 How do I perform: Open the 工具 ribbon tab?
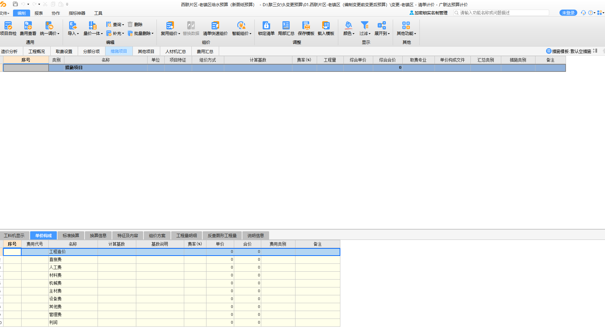(x=98, y=13)
